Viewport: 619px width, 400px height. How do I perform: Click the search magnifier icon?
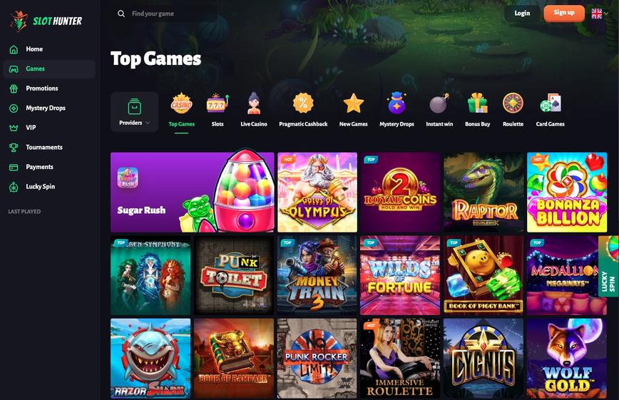point(121,14)
